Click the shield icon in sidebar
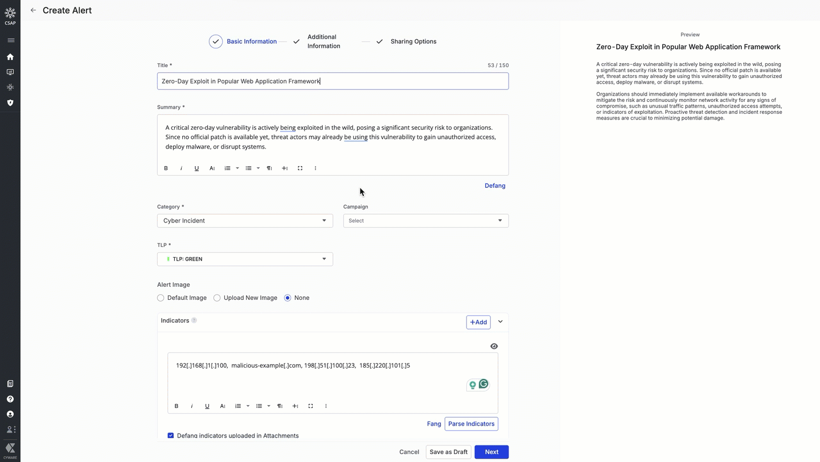820x462 pixels. [10, 103]
